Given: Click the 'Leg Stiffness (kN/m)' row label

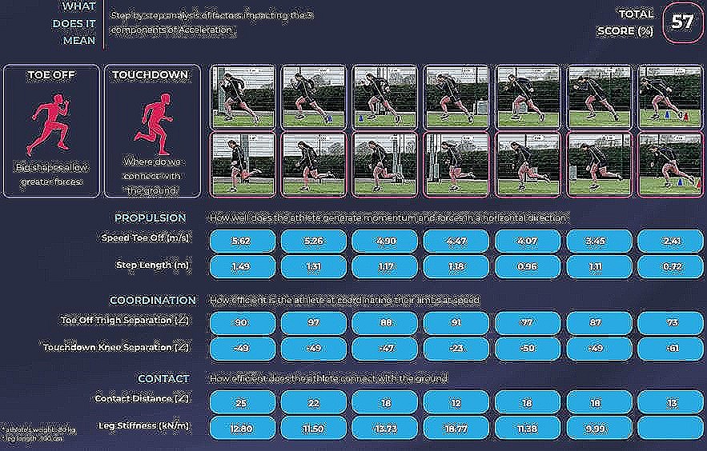Looking at the screenshot, I should pyautogui.click(x=143, y=425).
